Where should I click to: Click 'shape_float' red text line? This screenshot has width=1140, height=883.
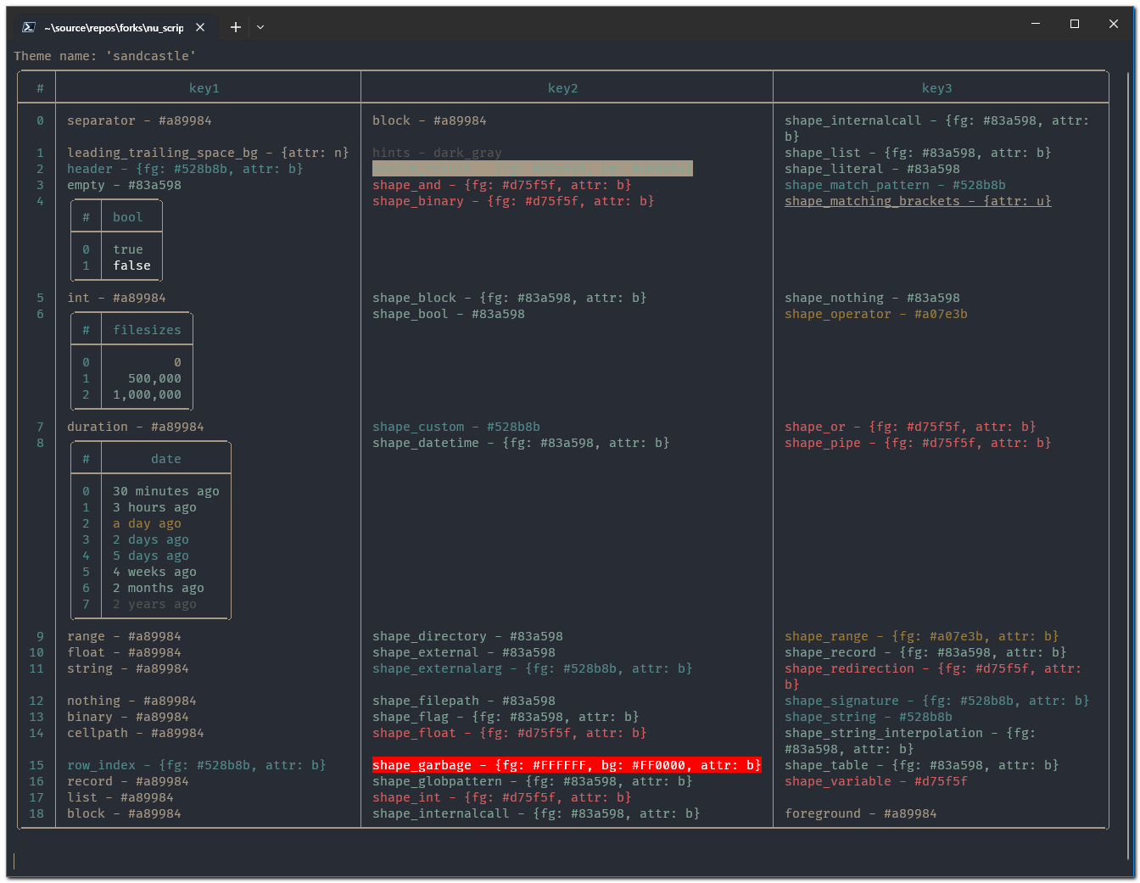point(510,733)
